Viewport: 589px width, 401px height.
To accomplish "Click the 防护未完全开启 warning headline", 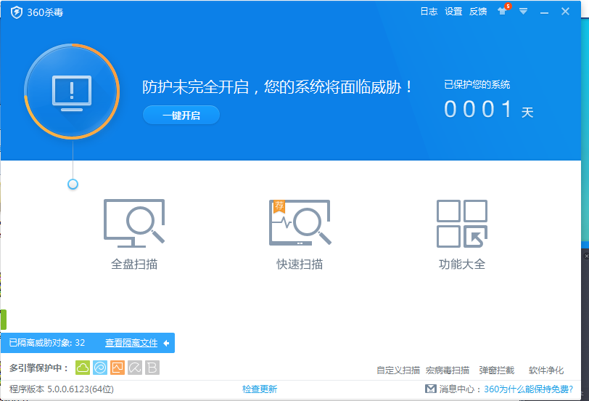I will [277, 87].
